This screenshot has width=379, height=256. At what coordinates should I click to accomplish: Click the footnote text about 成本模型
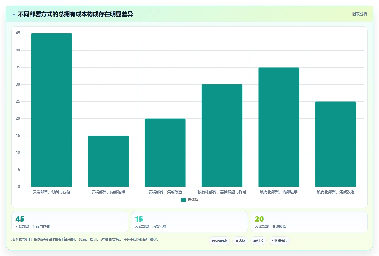[x=85, y=239]
